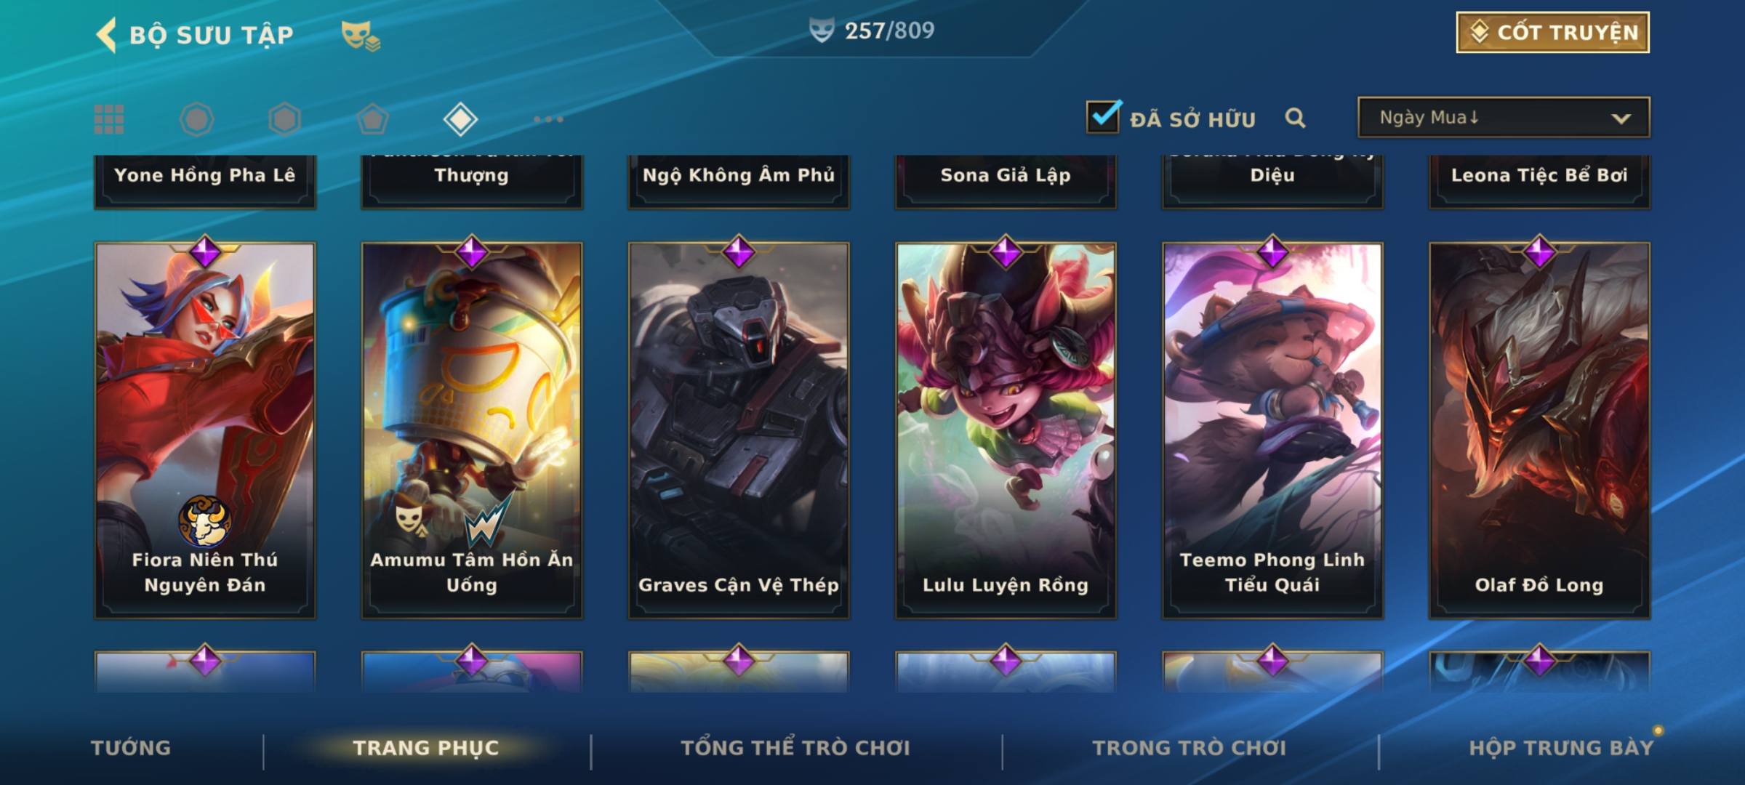The width and height of the screenshot is (1745, 785).
Task: Select the Olaf Đồ Long skin card
Action: point(1539,430)
